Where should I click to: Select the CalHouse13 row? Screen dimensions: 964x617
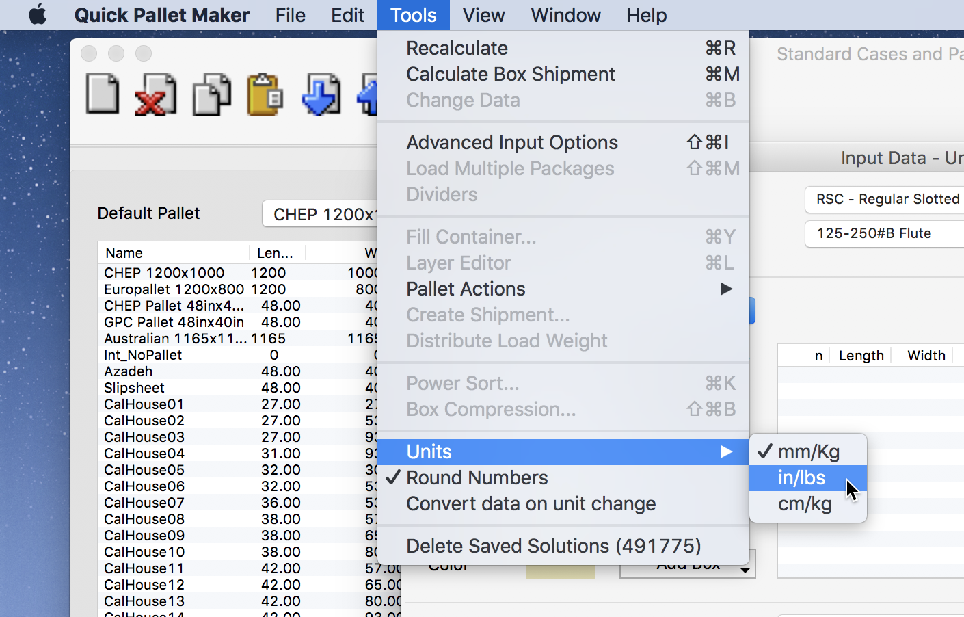point(250,601)
